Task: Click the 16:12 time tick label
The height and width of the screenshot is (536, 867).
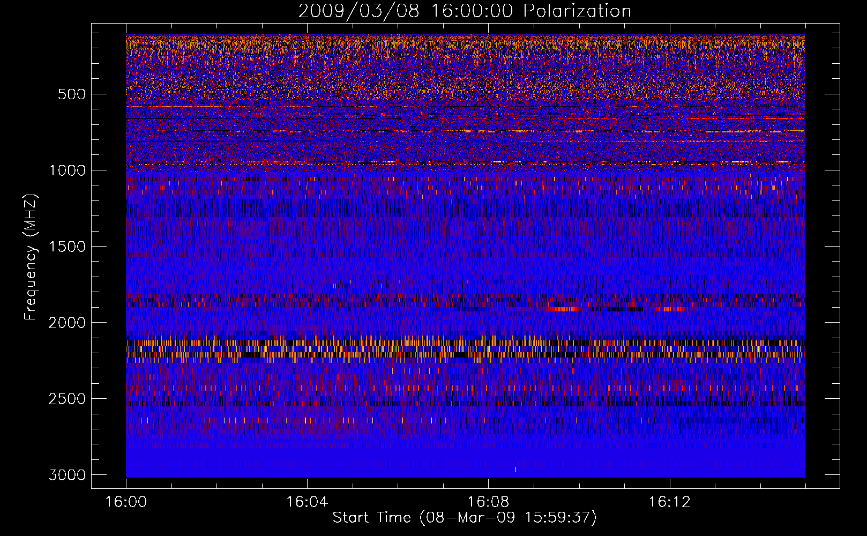Action: pos(669,502)
